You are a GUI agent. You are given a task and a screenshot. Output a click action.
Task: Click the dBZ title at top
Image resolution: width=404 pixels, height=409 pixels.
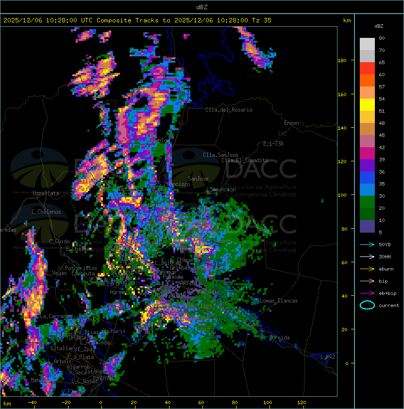tap(202, 7)
